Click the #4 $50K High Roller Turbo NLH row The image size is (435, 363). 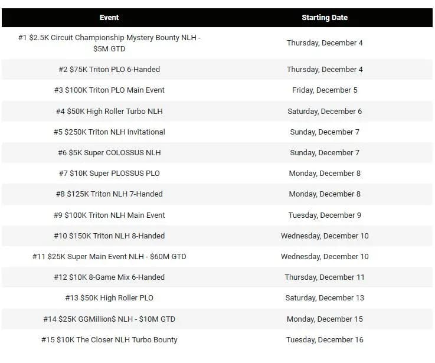109,111
